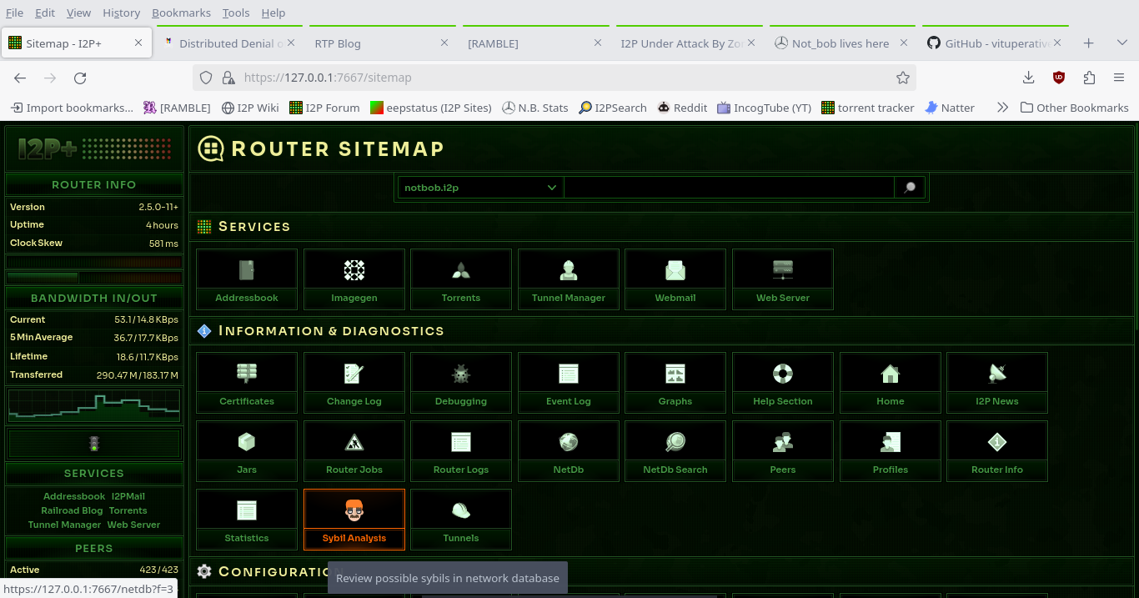Viewport: 1139px width, 598px height.
Task: Open the Help Section tile
Action: (783, 383)
